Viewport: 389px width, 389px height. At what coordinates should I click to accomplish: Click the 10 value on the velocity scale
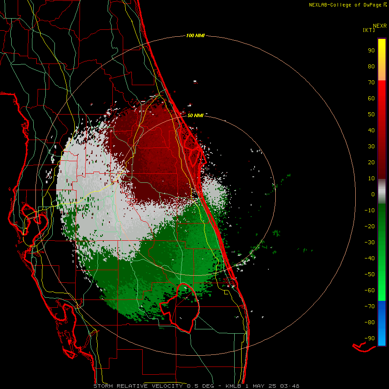pos(371,179)
